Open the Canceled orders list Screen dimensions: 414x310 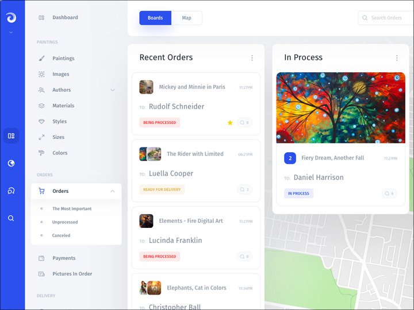point(61,235)
